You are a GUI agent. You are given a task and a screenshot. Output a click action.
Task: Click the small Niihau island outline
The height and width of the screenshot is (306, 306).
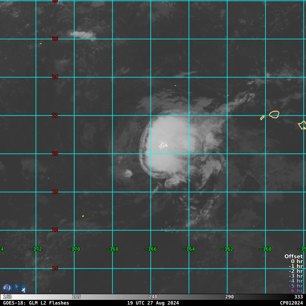tap(262, 118)
